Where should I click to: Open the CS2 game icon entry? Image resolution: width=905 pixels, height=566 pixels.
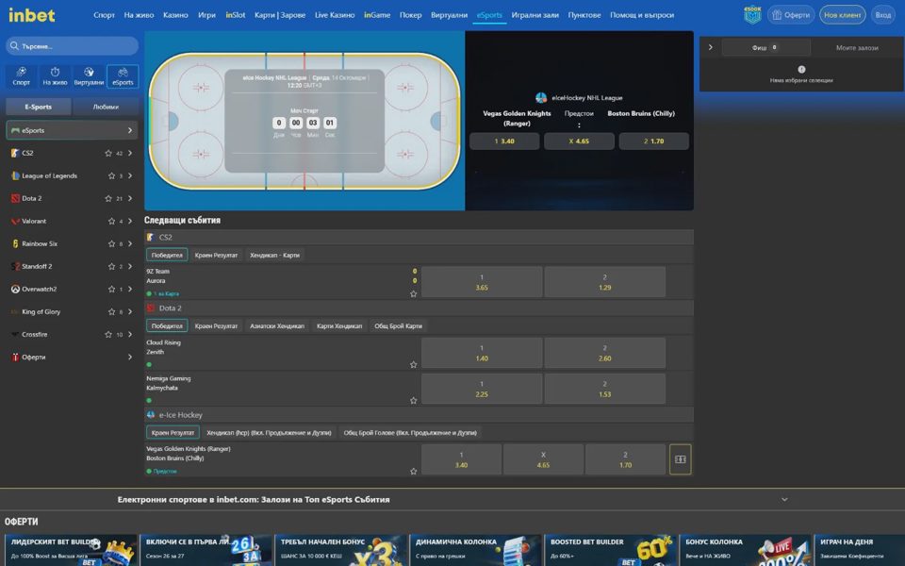point(15,153)
